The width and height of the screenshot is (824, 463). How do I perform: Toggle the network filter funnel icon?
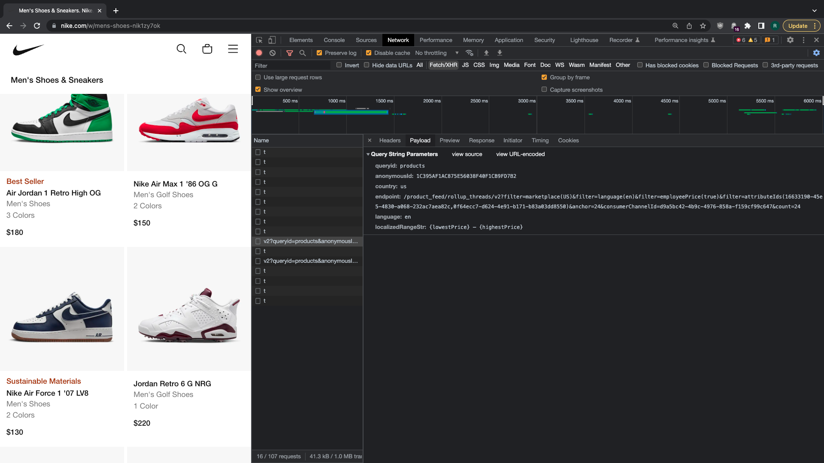point(290,53)
